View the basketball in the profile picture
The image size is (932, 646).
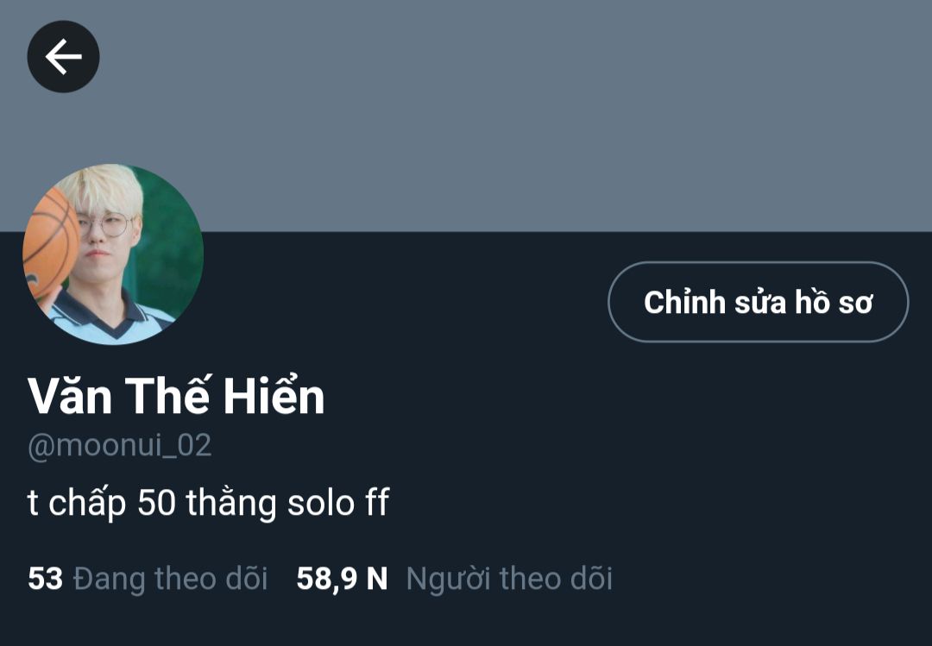[x=50, y=244]
